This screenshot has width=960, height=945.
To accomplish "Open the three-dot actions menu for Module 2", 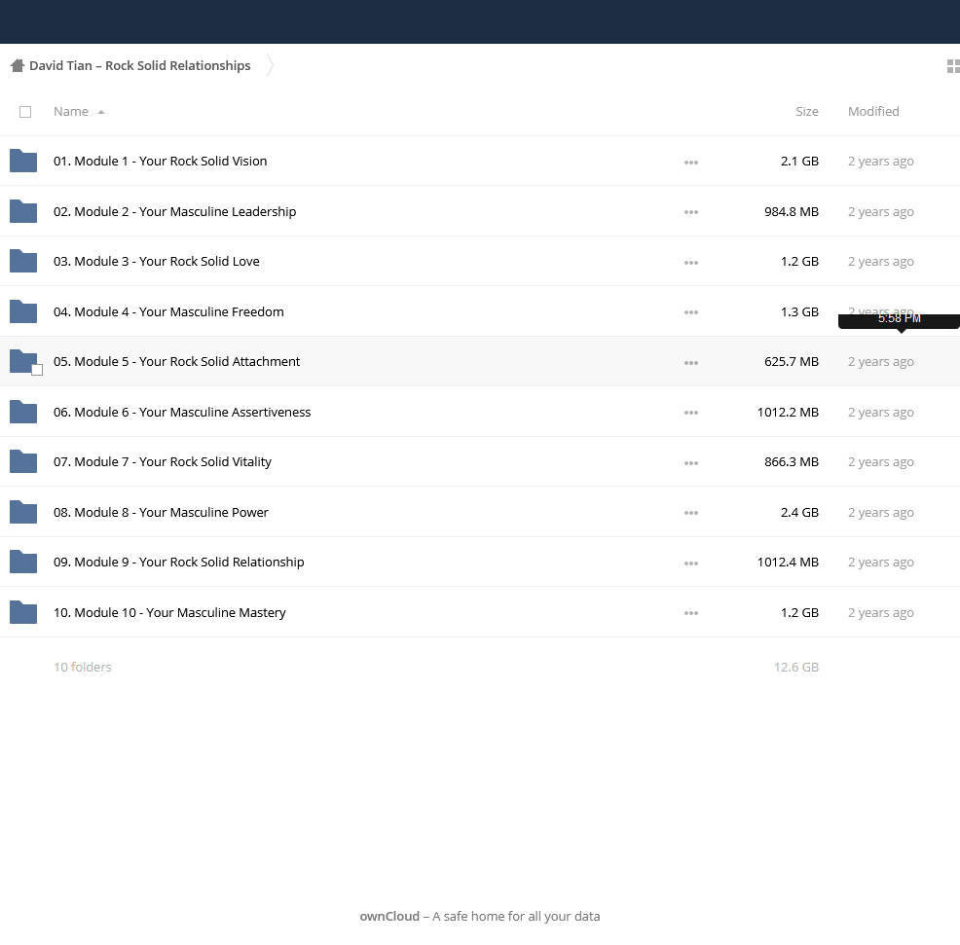I will point(691,212).
